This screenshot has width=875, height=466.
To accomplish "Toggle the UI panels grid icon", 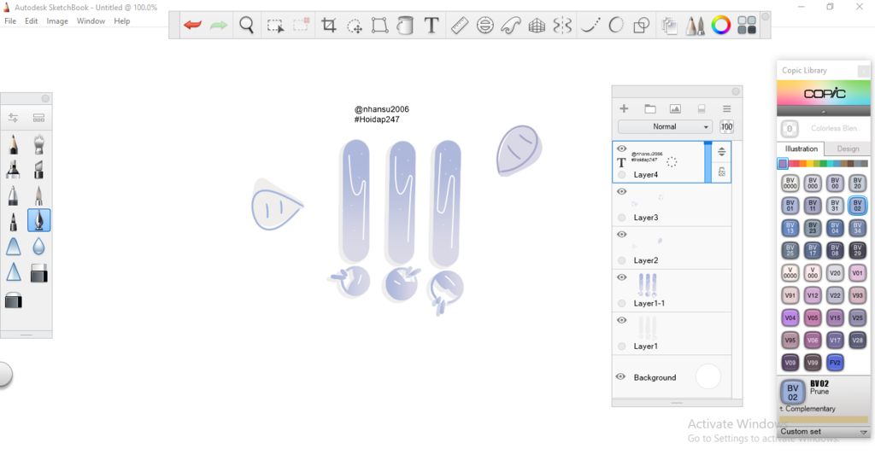I will [x=747, y=25].
